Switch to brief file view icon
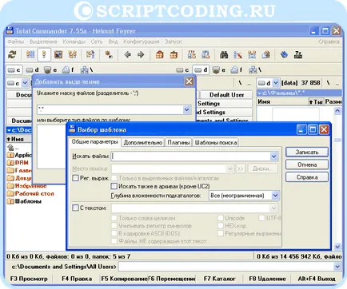347x289 pixels. tap(30, 55)
